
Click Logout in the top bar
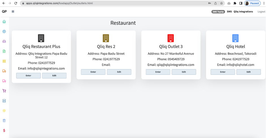coord(261,12)
